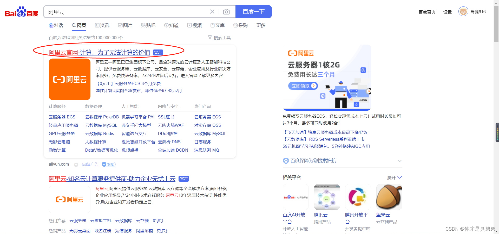Open the 更多 tab menu

pos(261,25)
